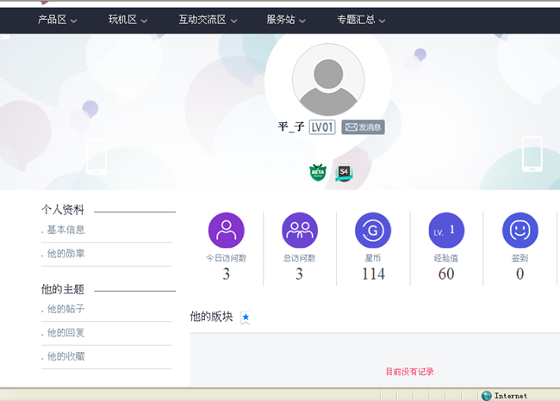Click the 签到 smiley face icon

520,231
